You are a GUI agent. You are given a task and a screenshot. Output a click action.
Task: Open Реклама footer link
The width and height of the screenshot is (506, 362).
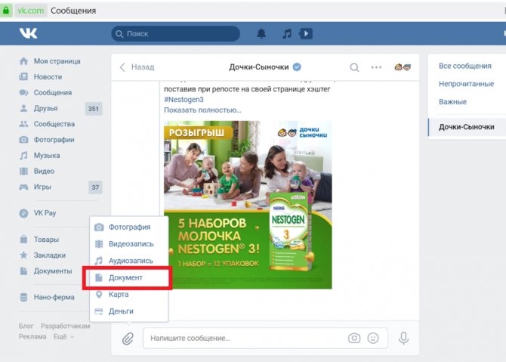click(32, 336)
